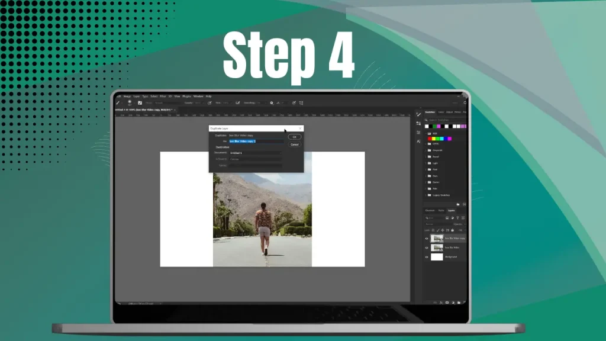
Task: Open the Image menu
Action: point(127,96)
